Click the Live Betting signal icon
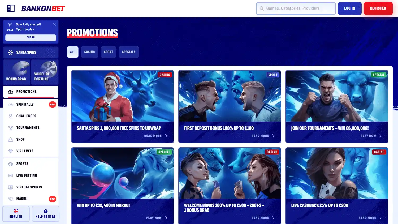The image size is (398, 224). tap(11, 176)
